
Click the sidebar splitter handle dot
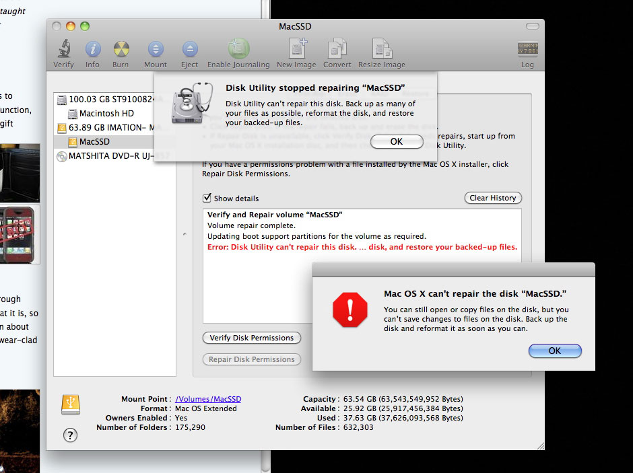click(x=185, y=234)
